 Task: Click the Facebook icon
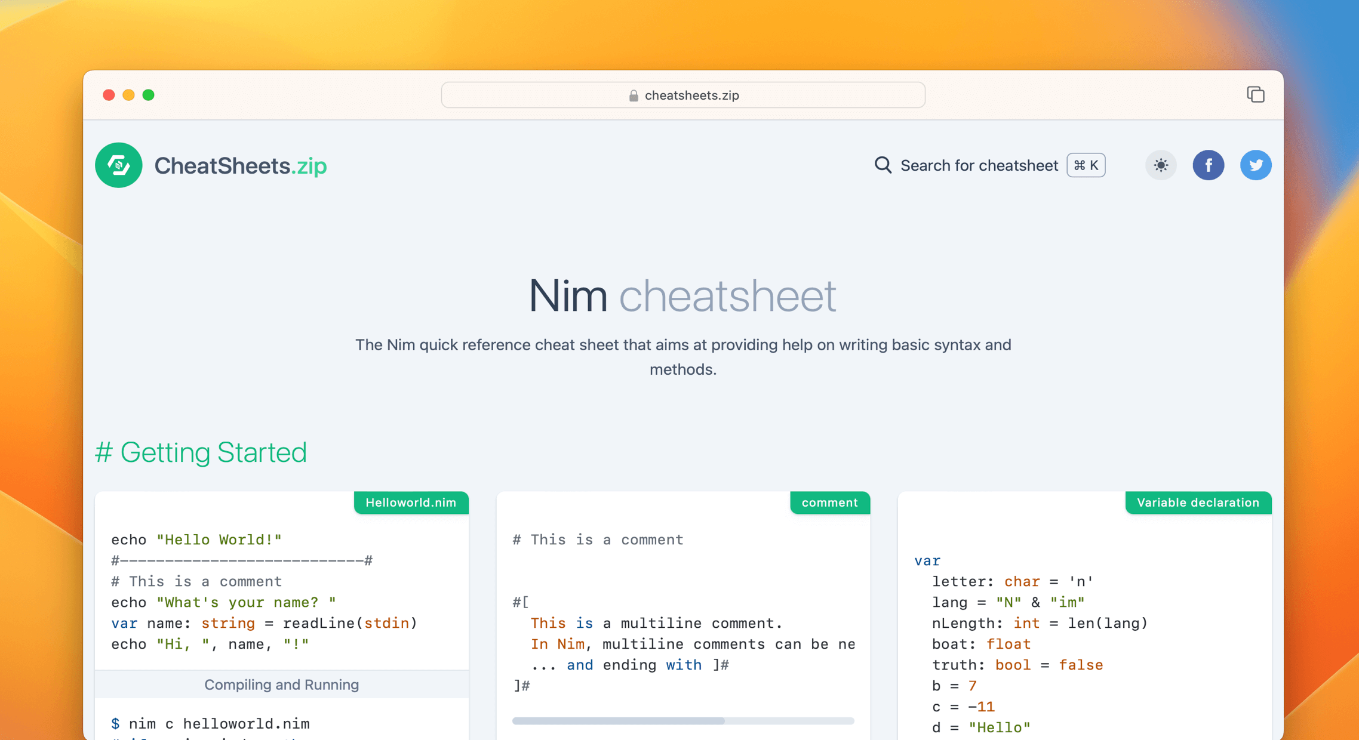1209,165
